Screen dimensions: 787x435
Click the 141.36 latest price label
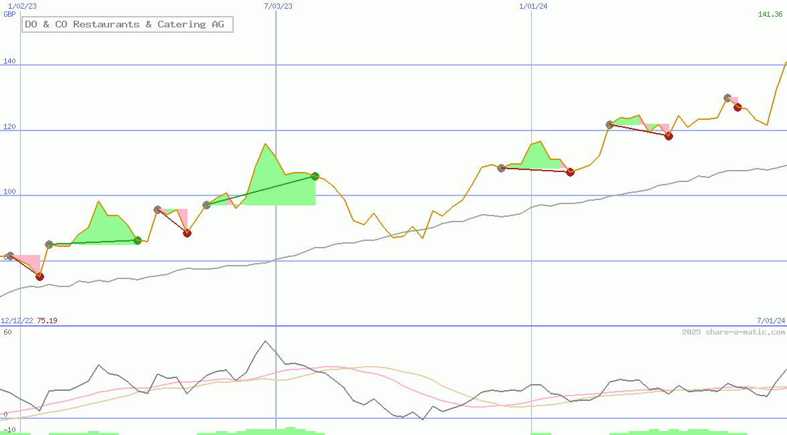770,15
